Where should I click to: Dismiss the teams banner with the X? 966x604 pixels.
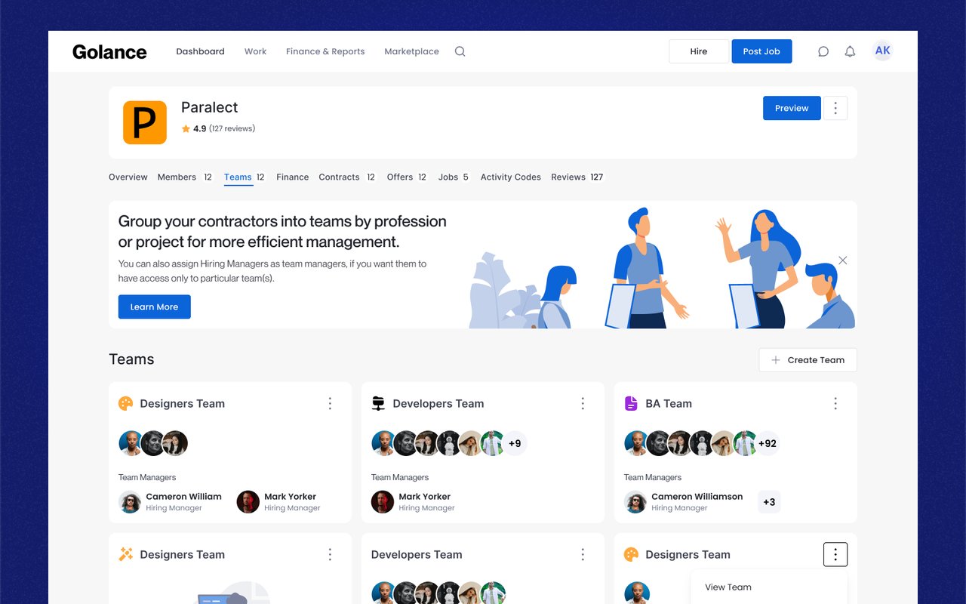843,260
